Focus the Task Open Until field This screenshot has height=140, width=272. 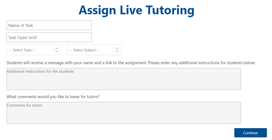point(49,37)
